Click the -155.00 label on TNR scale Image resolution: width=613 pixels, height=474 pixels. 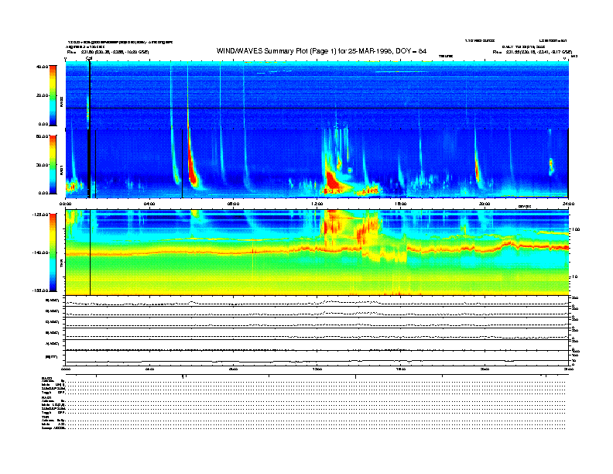[41, 290]
